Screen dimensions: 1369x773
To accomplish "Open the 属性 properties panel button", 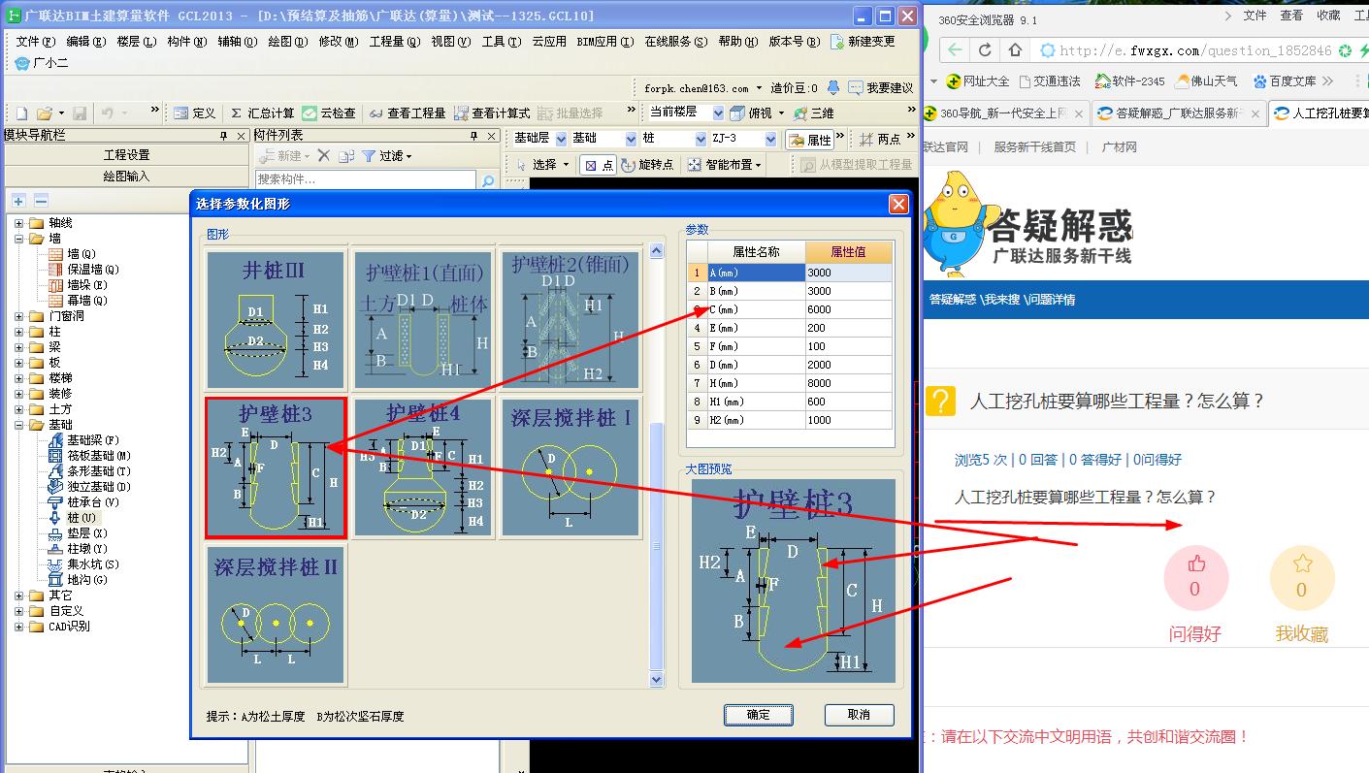I will pos(810,140).
